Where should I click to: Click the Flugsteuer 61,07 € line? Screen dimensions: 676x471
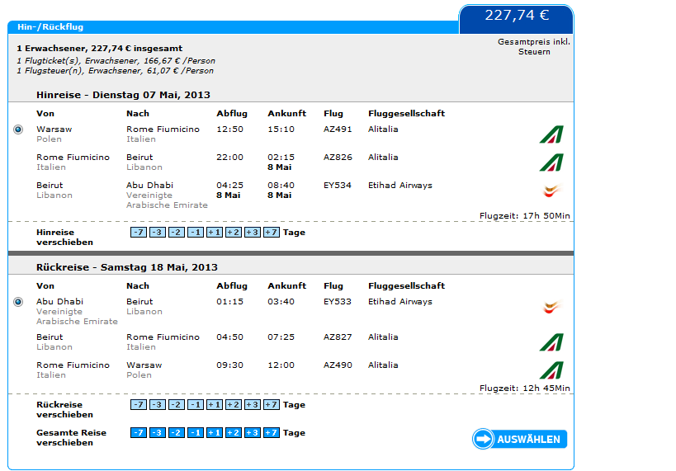pyautogui.click(x=115, y=71)
